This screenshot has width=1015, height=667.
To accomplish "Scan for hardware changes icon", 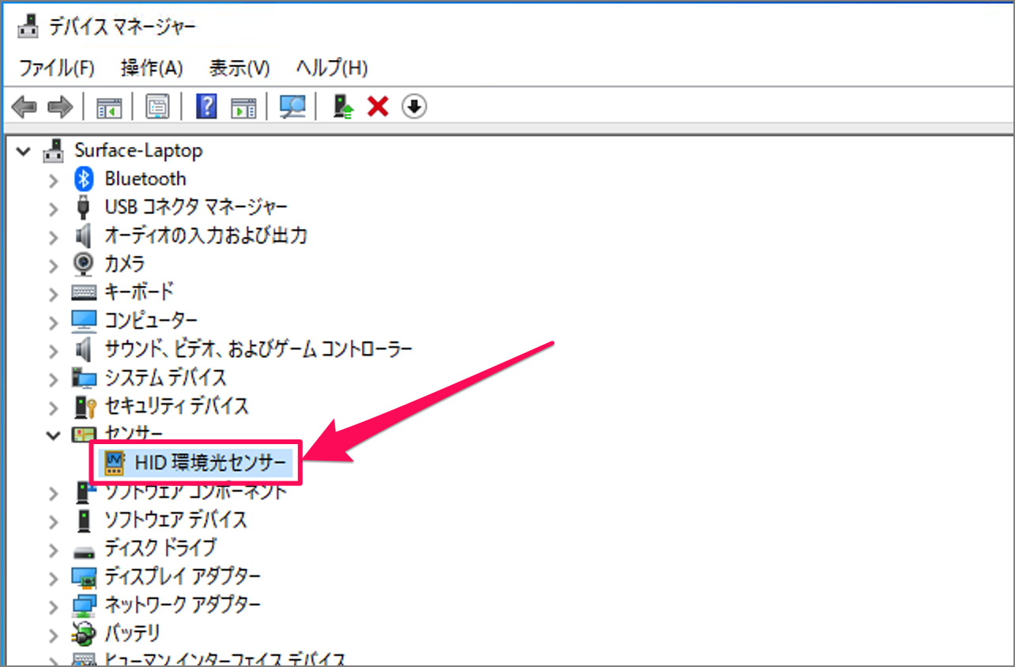I will (292, 107).
